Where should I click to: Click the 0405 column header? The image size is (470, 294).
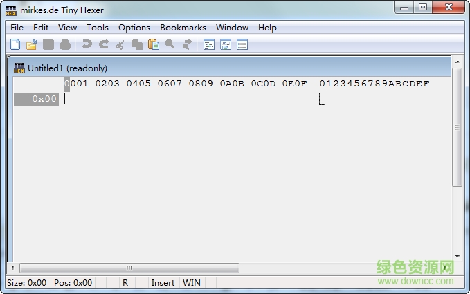[x=138, y=84]
